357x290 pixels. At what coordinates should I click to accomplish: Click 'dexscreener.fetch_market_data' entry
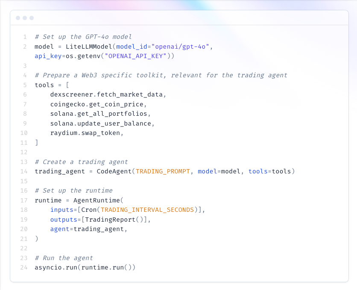(106, 94)
